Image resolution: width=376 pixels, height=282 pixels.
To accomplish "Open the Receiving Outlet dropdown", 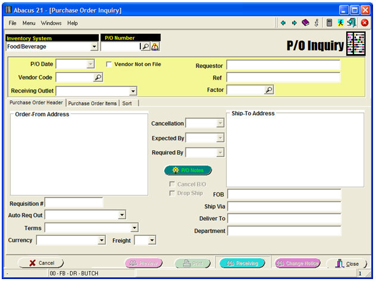I will pyautogui.click(x=133, y=91).
